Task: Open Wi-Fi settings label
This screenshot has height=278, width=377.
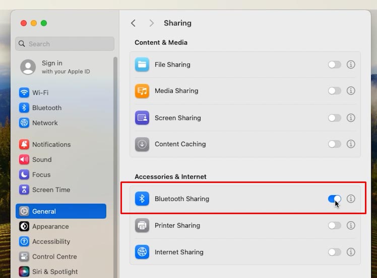Action: (40, 92)
